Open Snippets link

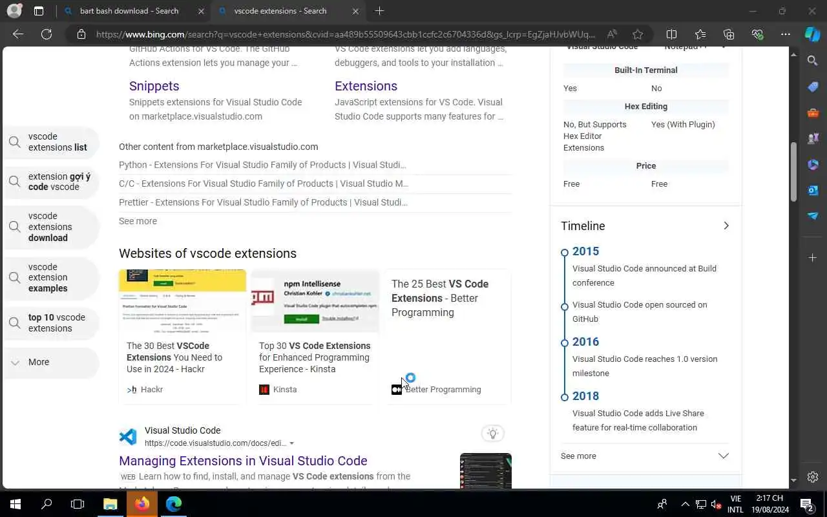(154, 86)
